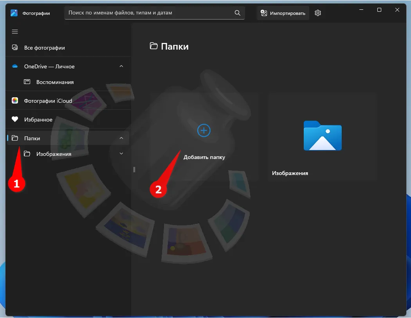The image size is (411, 318).
Task: Open Все фотографии in sidebar
Action: click(x=44, y=48)
